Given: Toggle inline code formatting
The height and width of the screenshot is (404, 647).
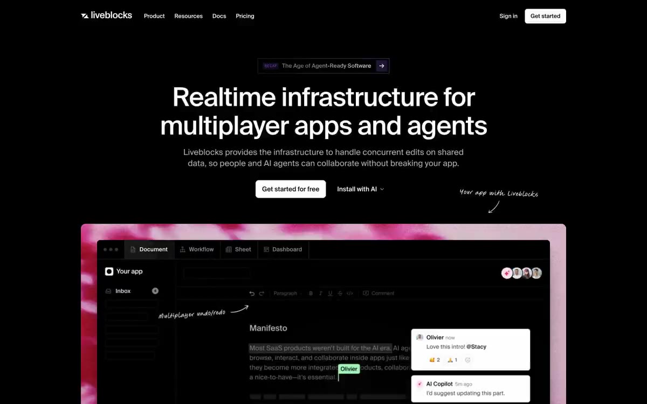Looking at the screenshot, I should 350,294.
